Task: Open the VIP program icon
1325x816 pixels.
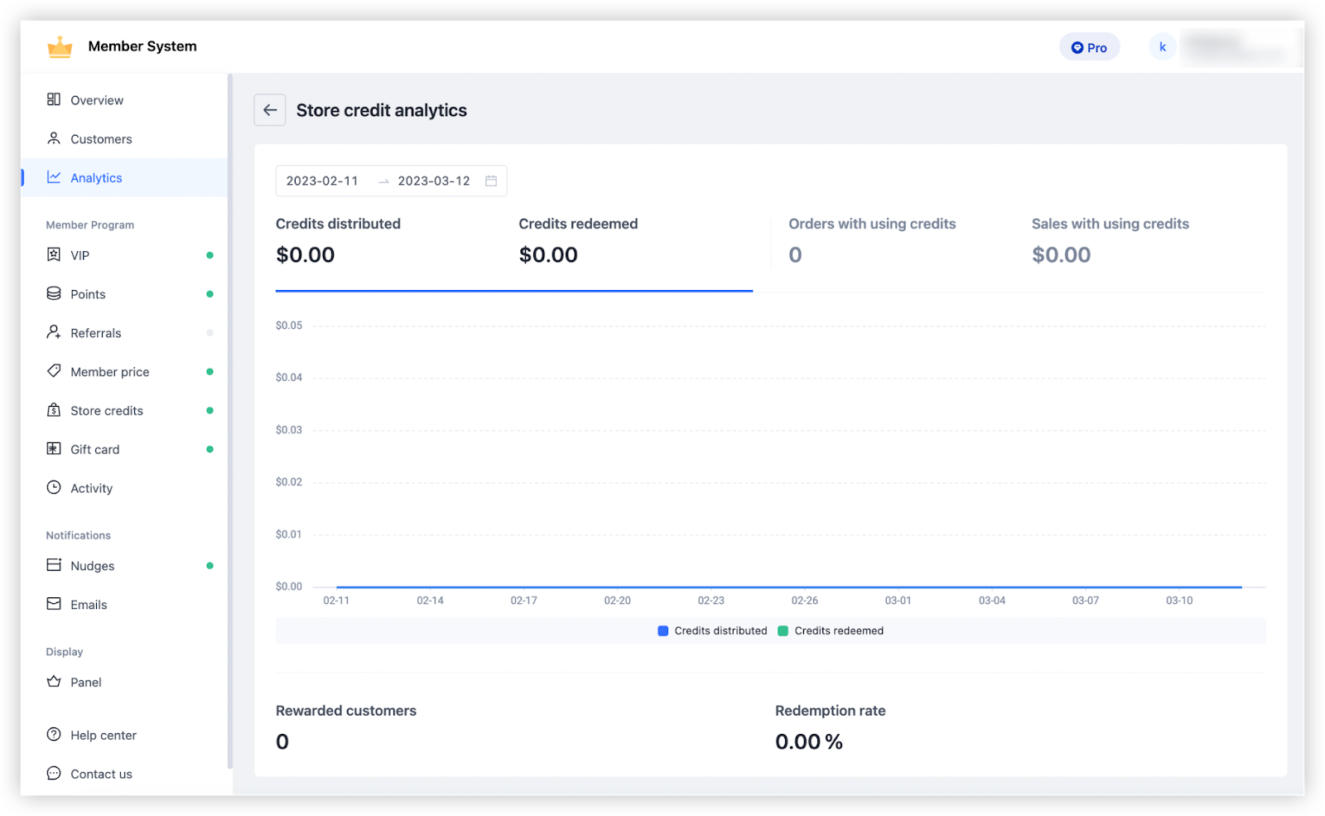Action: (53, 254)
